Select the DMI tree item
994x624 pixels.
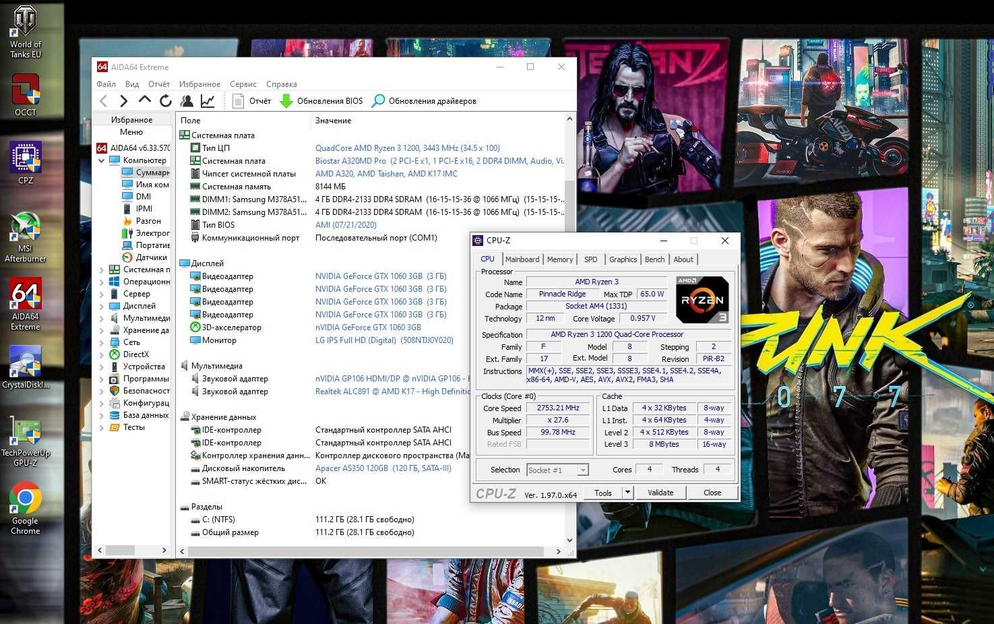click(x=137, y=197)
